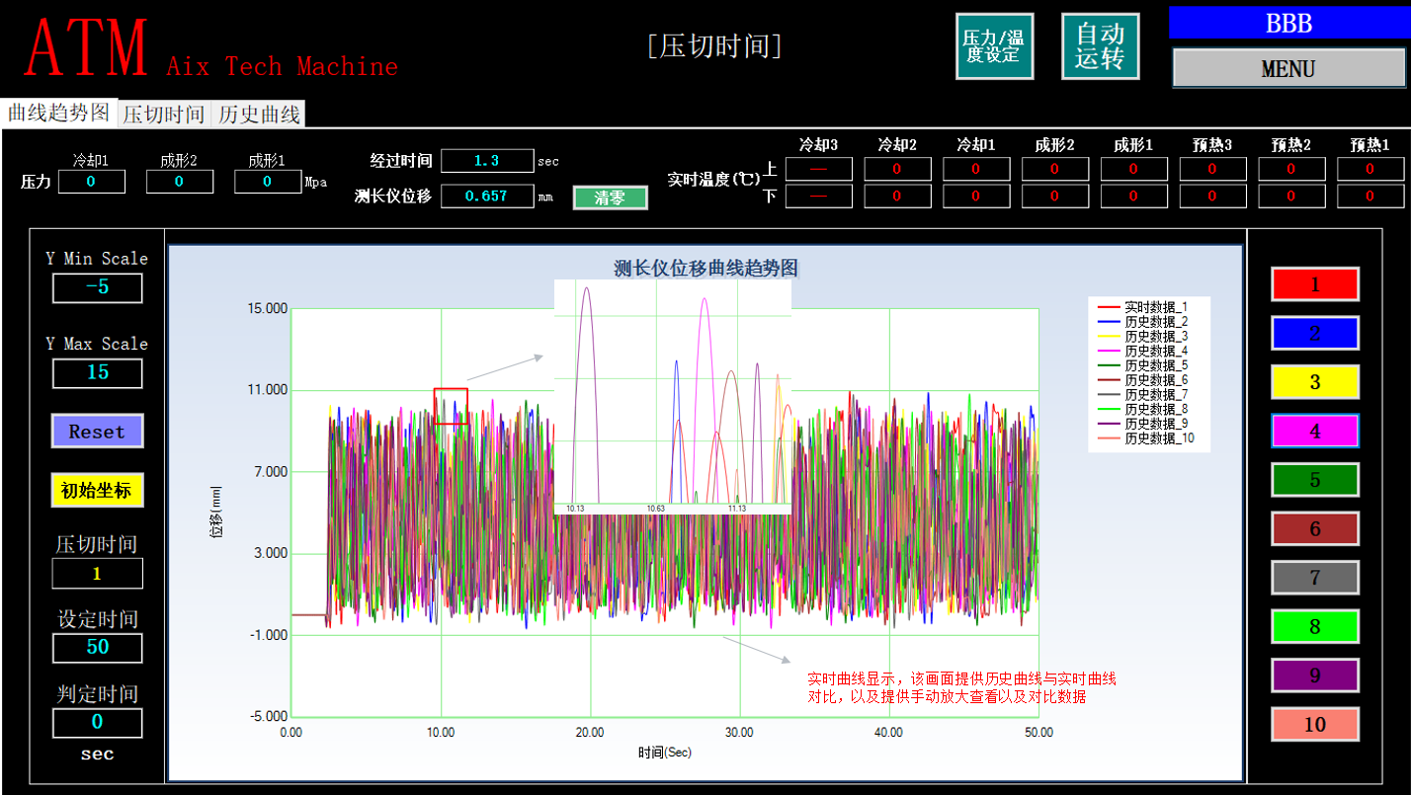Go to 自动运转 auto run page
This screenshot has width=1411, height=795.
(x=1100, y=46)
